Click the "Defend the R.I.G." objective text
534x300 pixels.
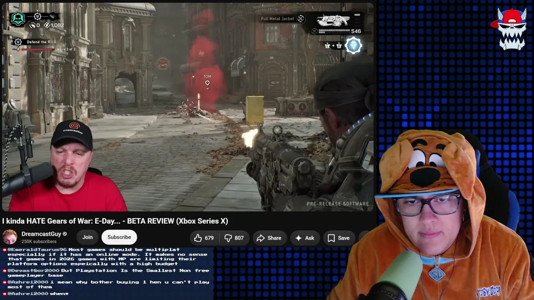(x=41, y=42)
